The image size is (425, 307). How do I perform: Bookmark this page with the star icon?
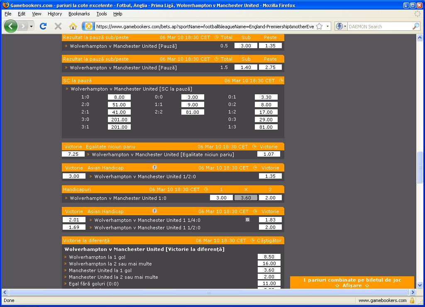(320, 26)
